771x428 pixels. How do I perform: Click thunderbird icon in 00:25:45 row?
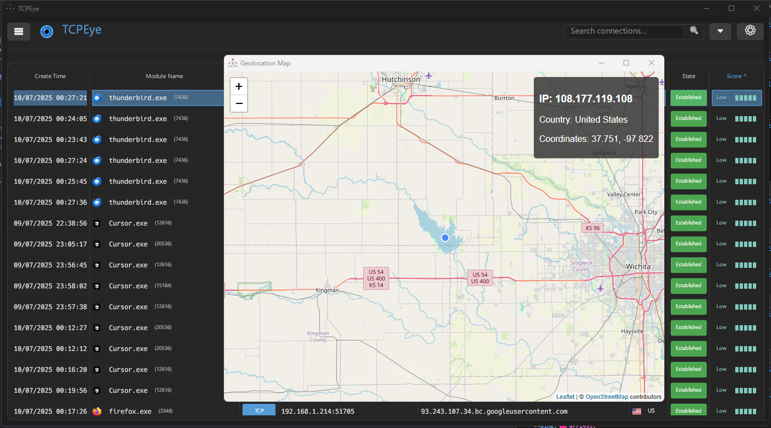coord(97,182)
